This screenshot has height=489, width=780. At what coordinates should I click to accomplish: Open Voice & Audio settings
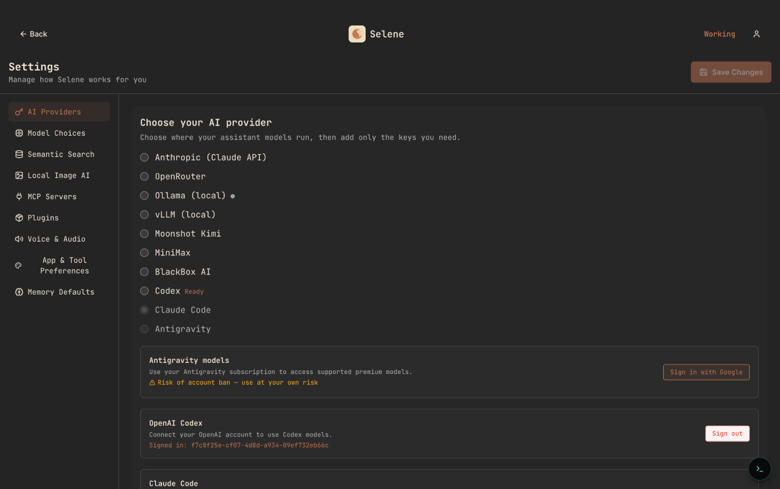pos(19,239)
